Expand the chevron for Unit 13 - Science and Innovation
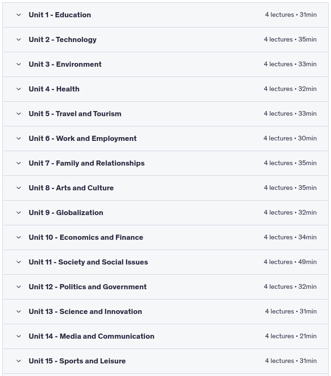Viewport: 331px width, 376px height. pyautogui.click(x=19, y=312)
